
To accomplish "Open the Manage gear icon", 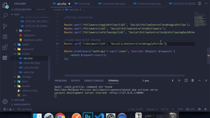I will coord(5,101).
